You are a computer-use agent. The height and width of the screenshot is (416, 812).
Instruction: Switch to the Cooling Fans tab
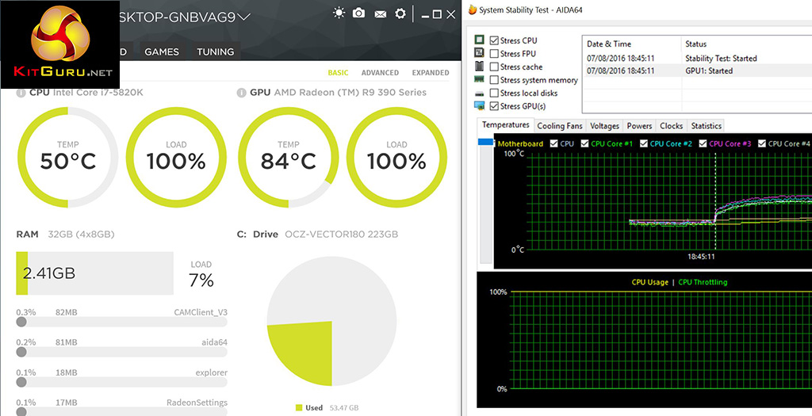[x=560, y=126]
